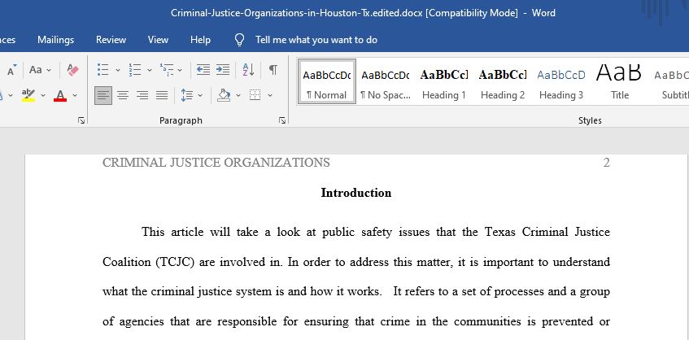Select the Help tab
Screen dimensions: 689x340
200,40
